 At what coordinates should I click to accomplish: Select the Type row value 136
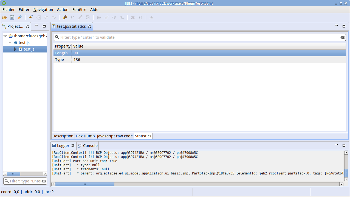coord(77,60)
